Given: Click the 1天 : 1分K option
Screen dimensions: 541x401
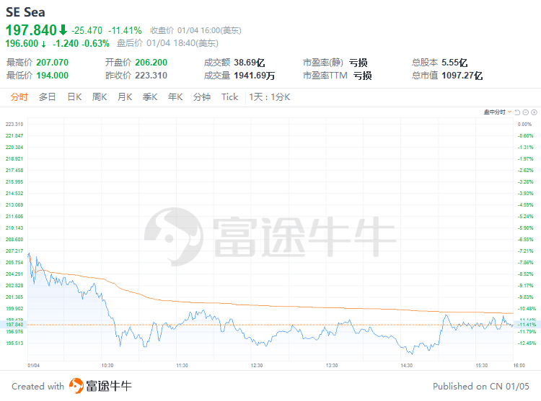Looking at the screenshot, I should (x=270, y=97).
